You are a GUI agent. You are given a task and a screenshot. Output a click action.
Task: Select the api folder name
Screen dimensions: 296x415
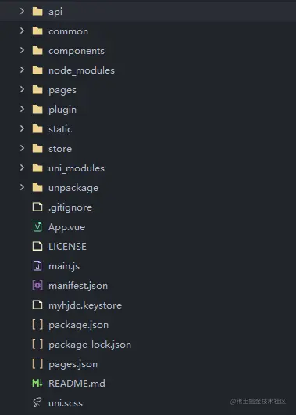tap(55, 12)
